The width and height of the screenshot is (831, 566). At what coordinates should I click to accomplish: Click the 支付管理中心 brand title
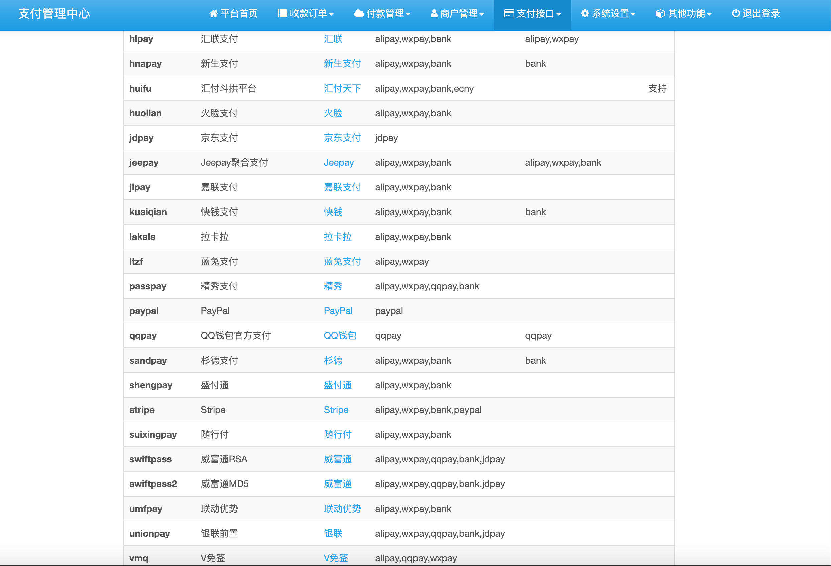[x=54, y=14]
